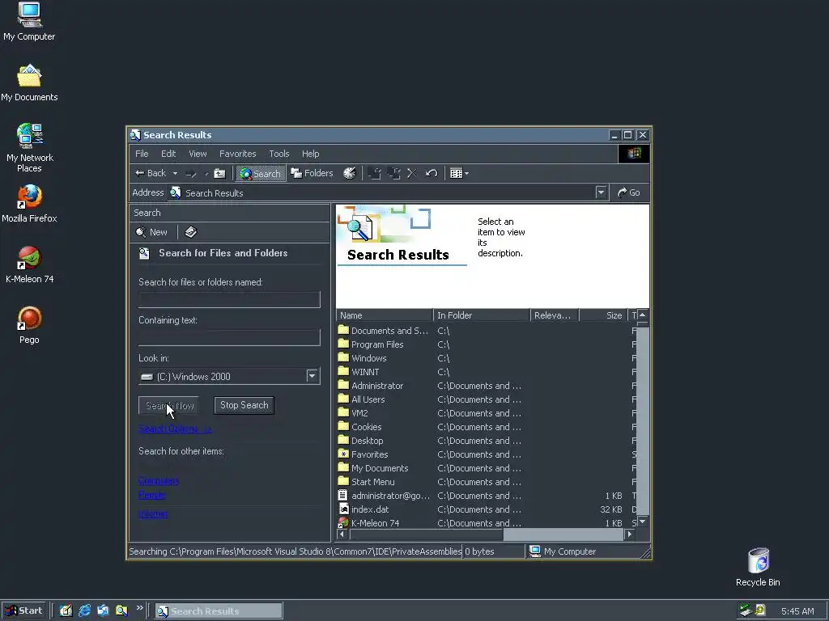The image size is (829, 621).
Task: Select the K-Meleon 74 shortcut result
Action: (x=369, y=523)
